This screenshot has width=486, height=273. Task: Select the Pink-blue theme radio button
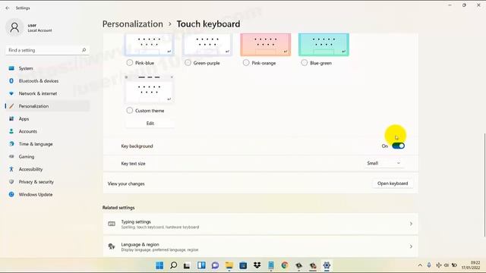[130, 63]
